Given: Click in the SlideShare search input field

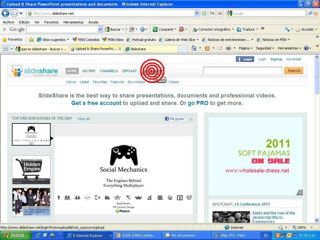Looking at the screenshot, I should point(242,71).
